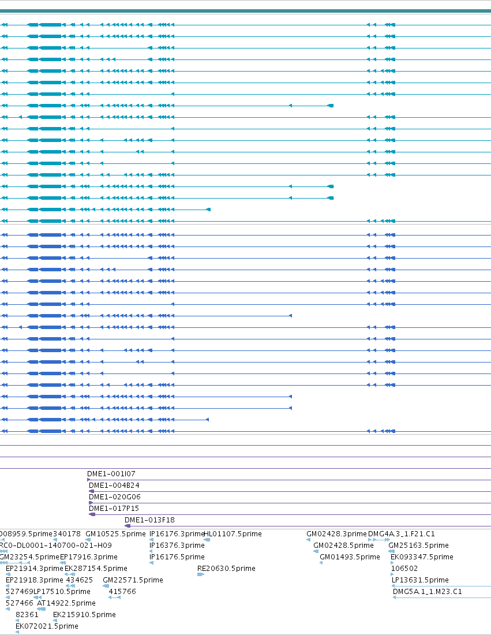Viewport: 491px width, 635px height.
Task: Open the 82361 EST label
Action: click(27, 615)
